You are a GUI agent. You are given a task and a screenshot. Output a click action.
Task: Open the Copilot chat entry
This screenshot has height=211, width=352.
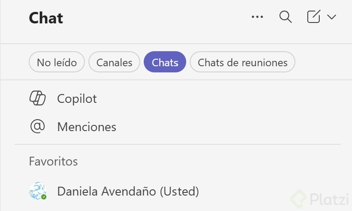(x=77, y=98)
